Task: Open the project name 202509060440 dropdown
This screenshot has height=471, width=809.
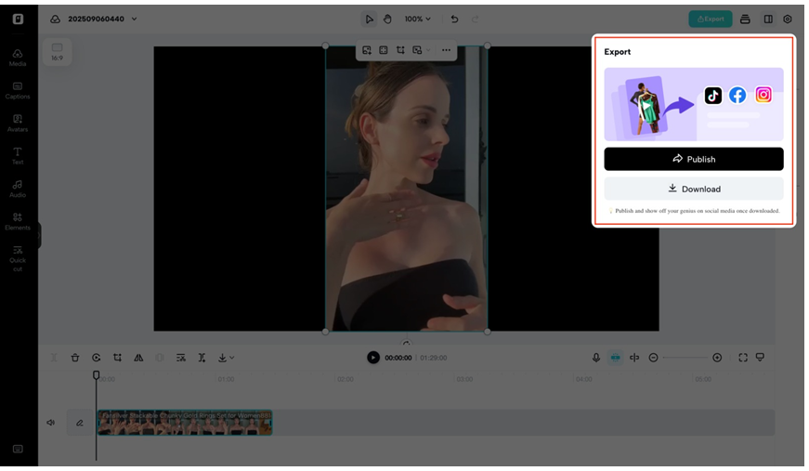Action: (102, 19)
